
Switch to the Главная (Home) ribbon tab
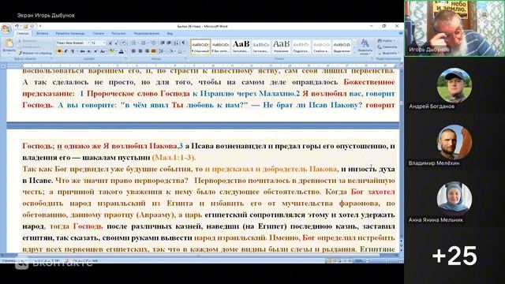23,33
